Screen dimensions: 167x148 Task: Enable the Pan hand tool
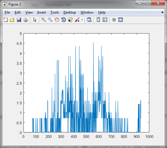(x=57, y=20)
